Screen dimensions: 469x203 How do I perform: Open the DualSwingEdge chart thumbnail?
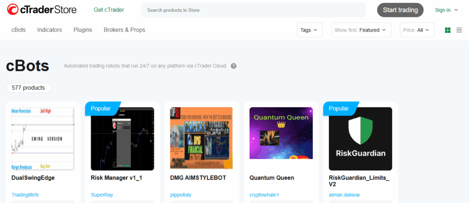point(43,139)
